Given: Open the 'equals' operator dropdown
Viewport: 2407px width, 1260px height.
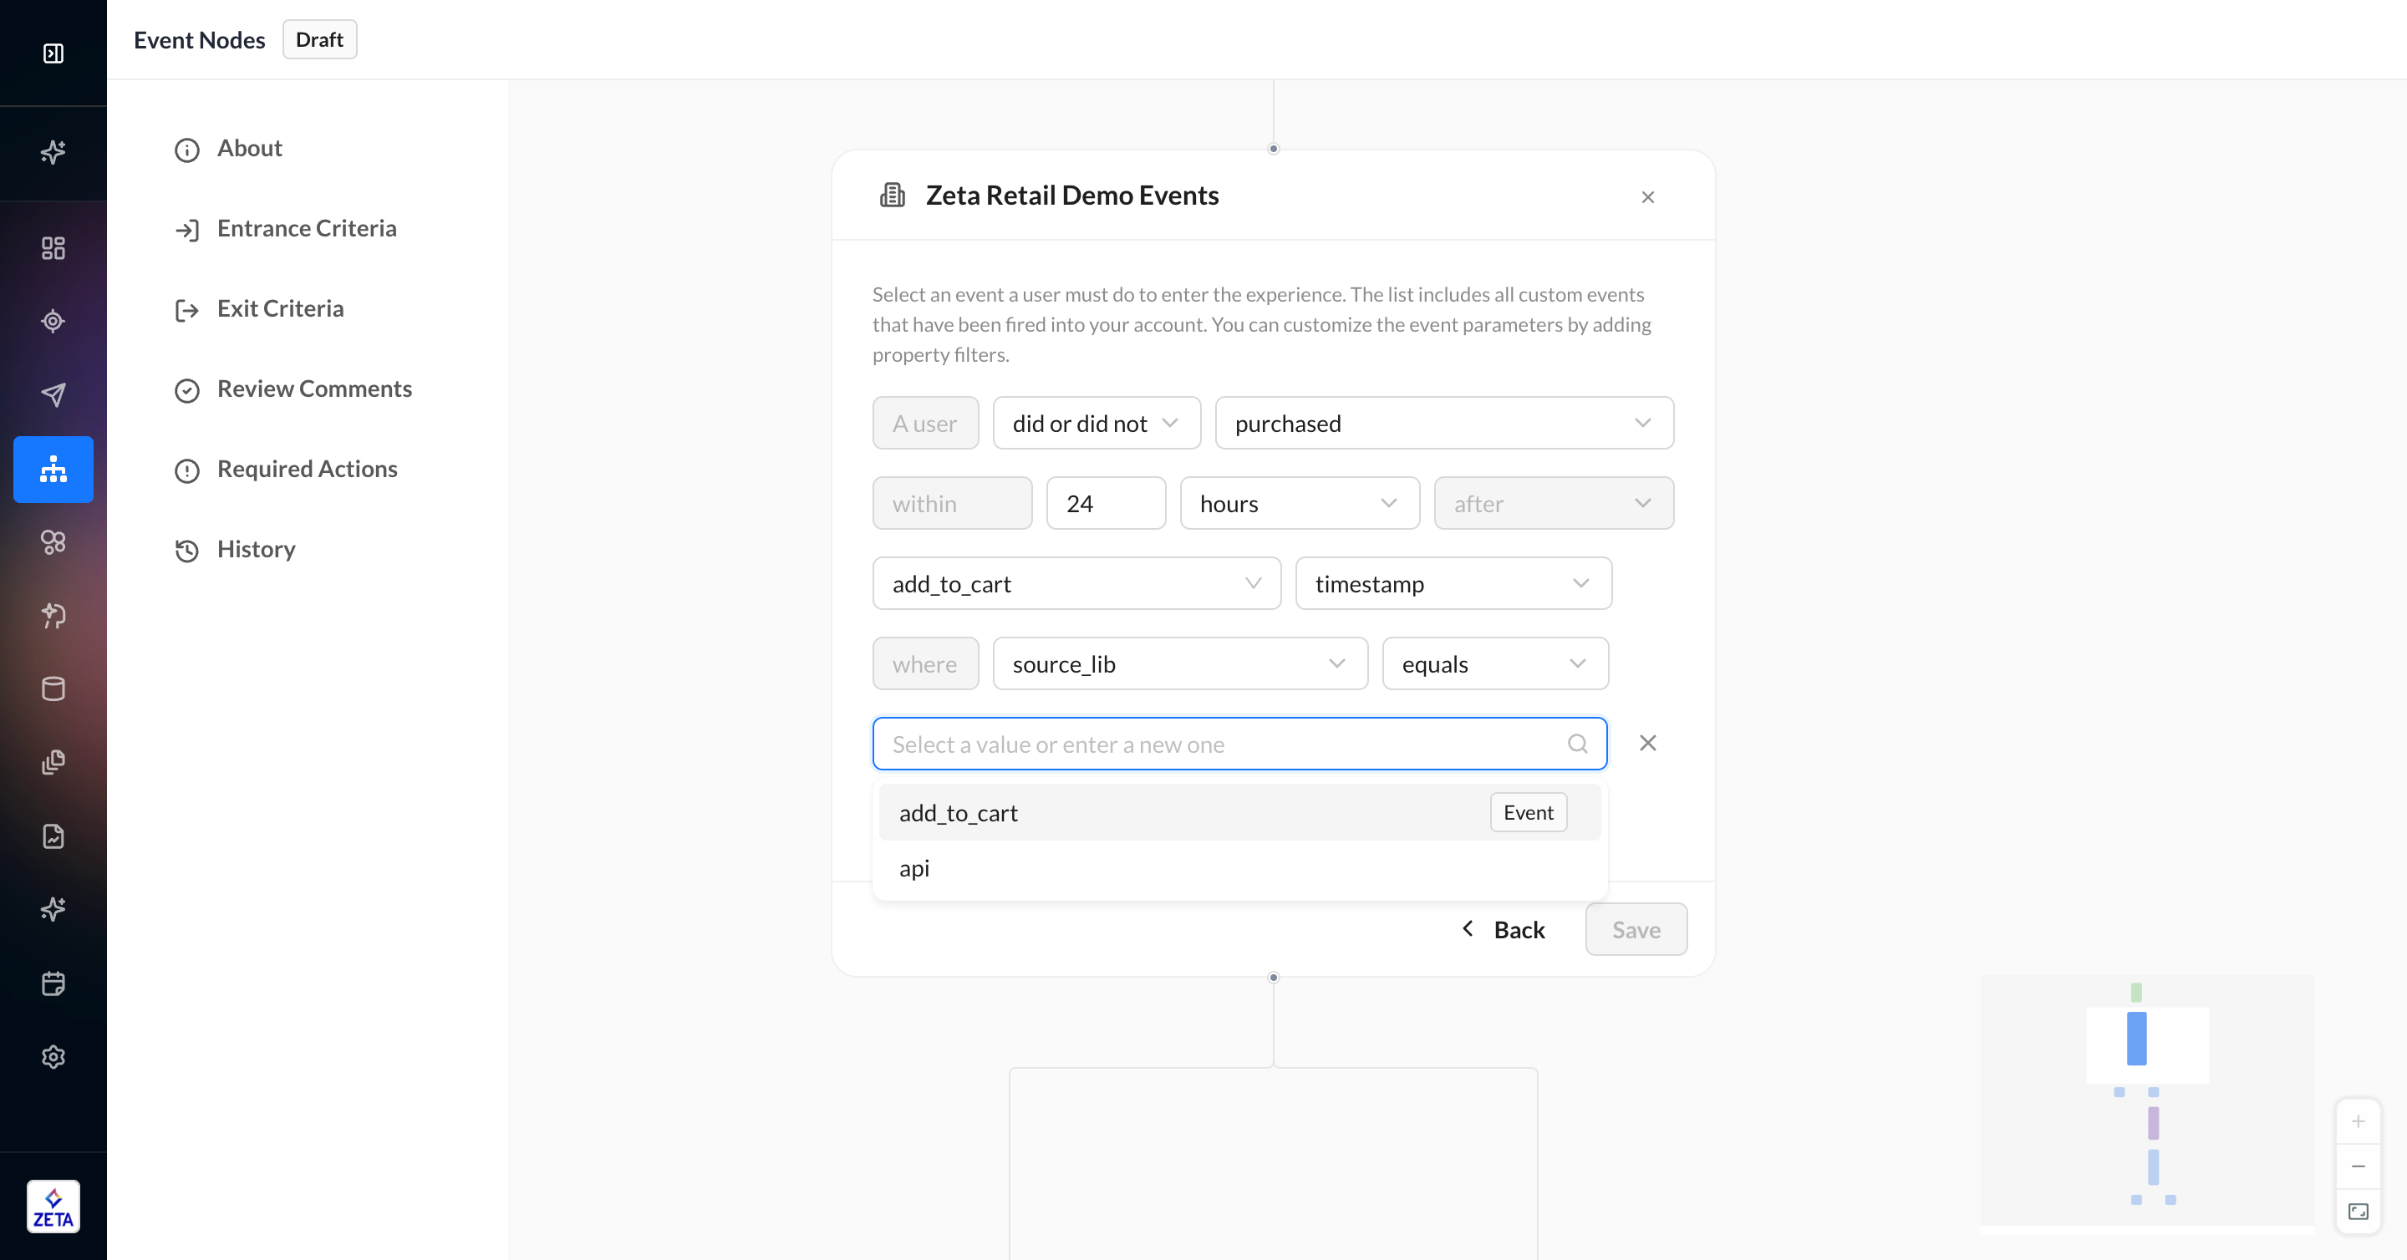Looking at the screenshot, I should [1495, 665].
